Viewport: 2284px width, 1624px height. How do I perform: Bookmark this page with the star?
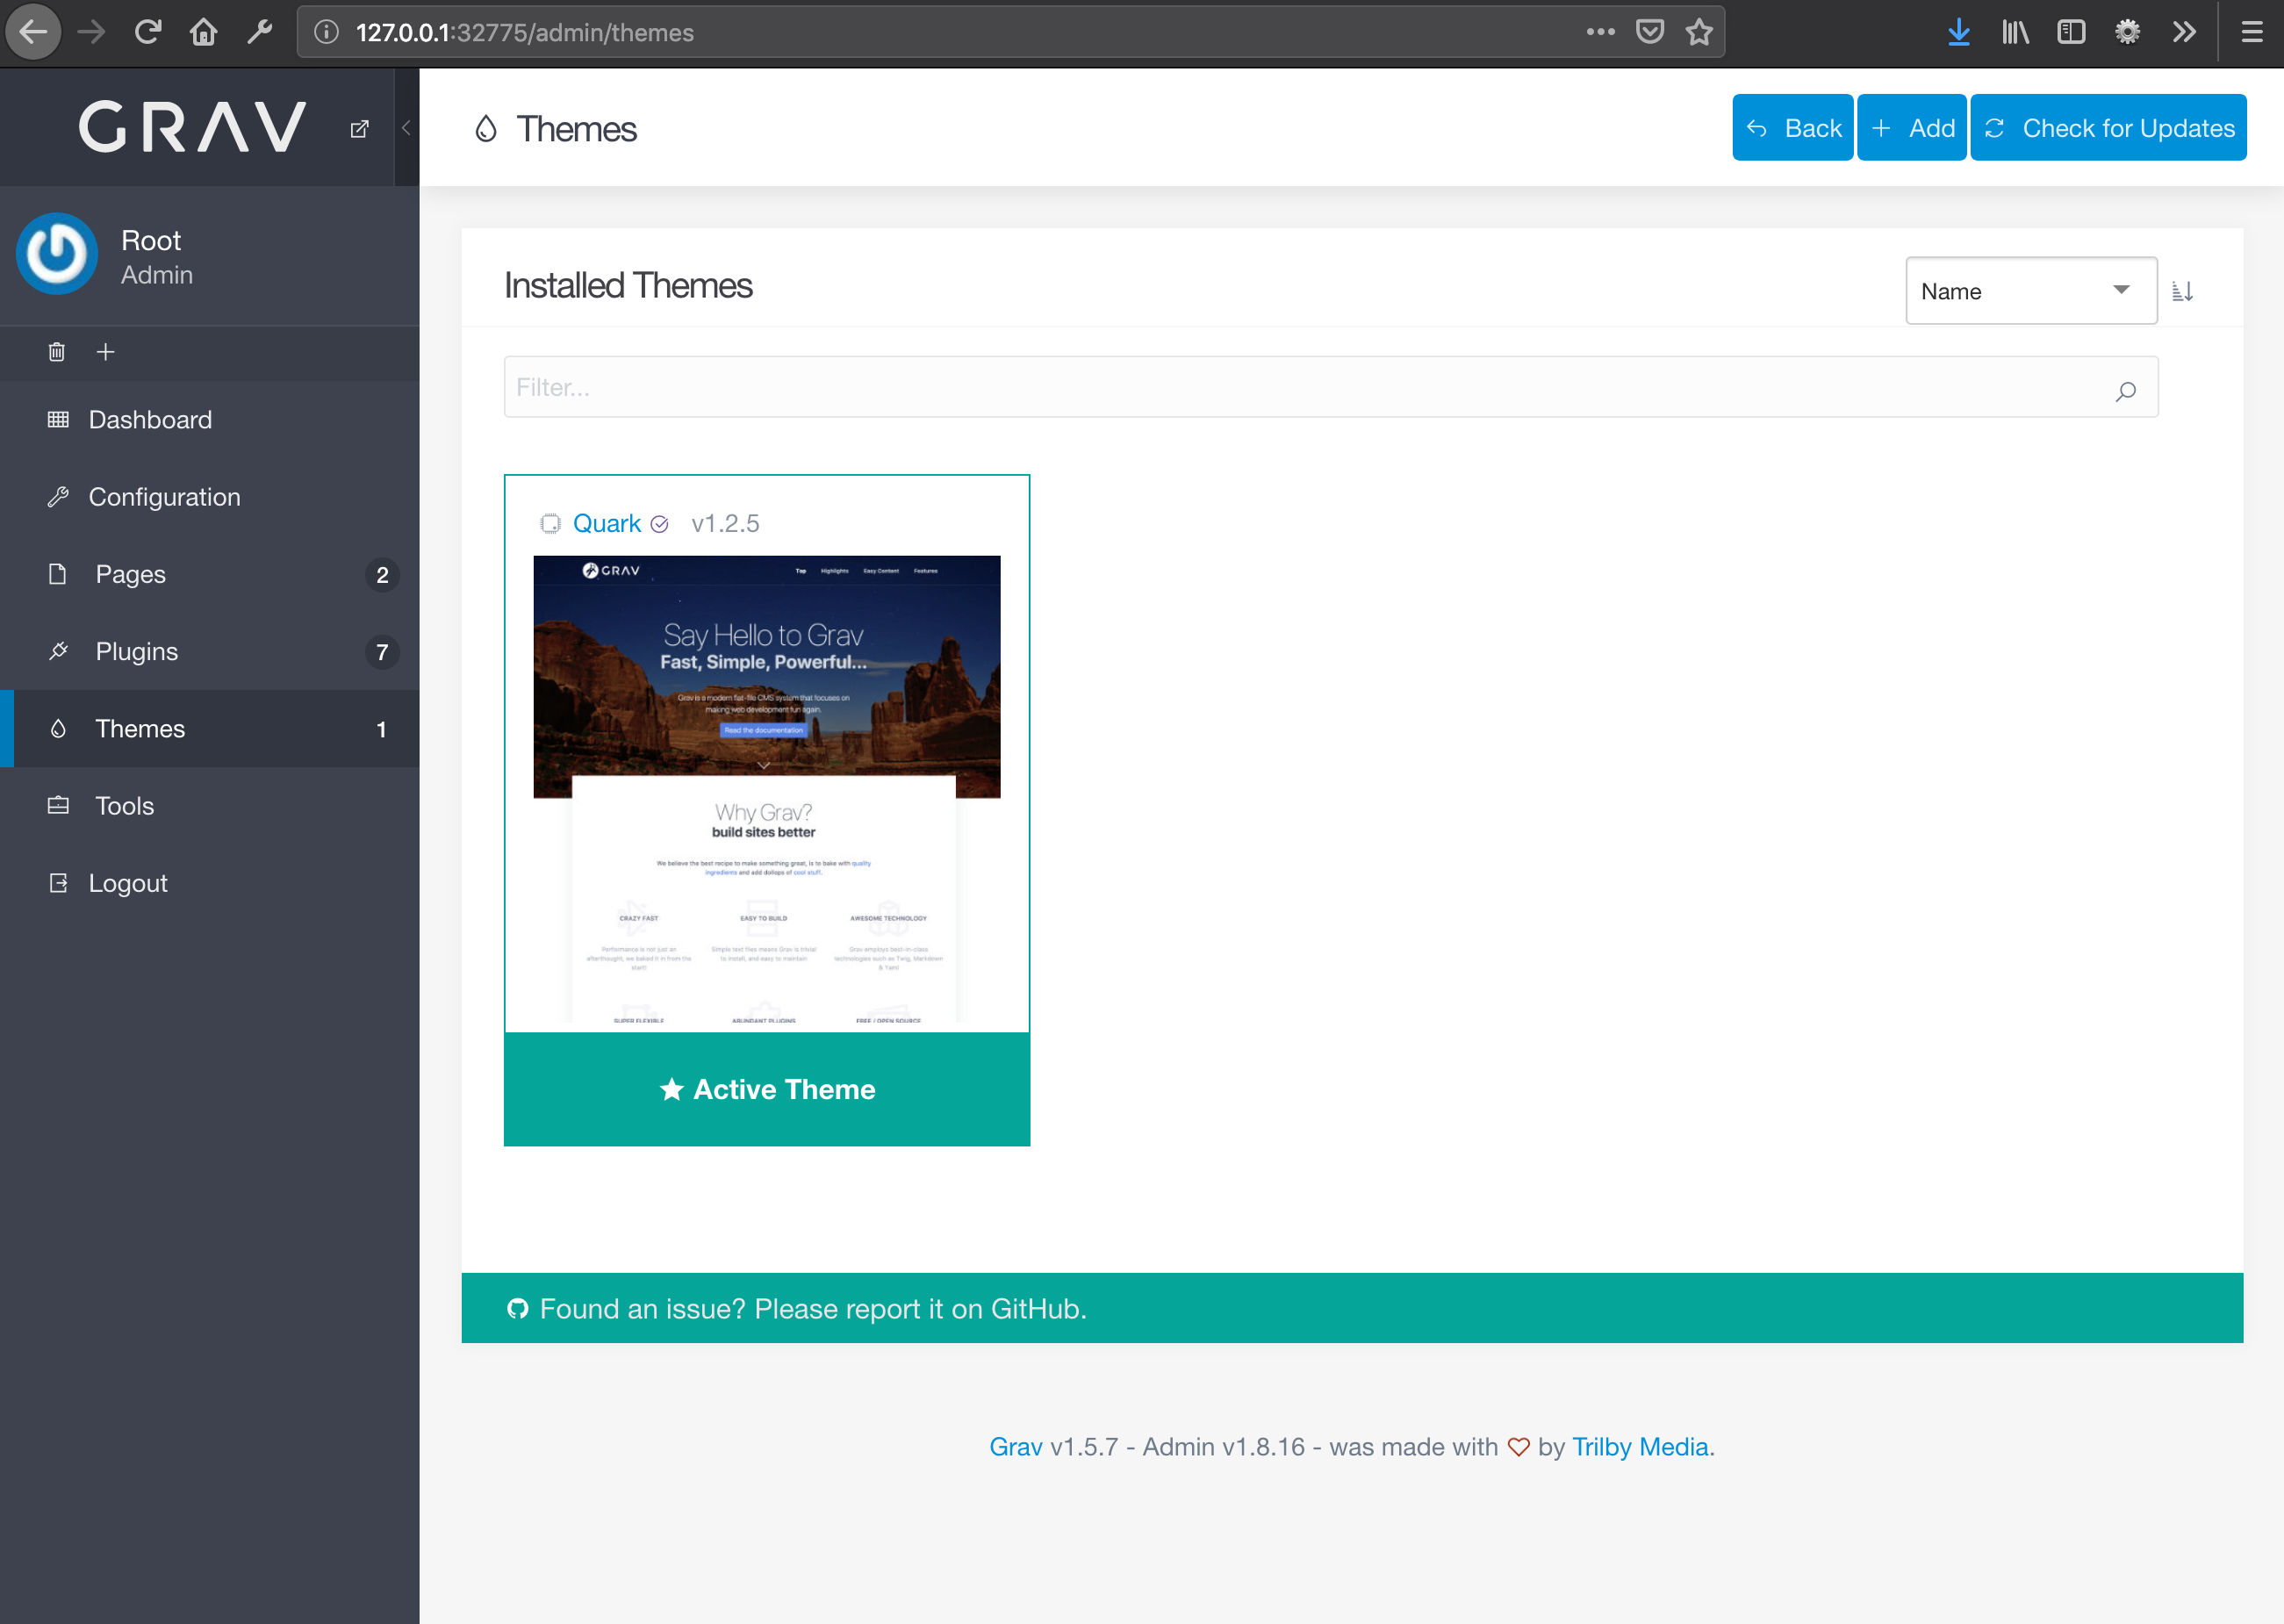(1699, 32)
